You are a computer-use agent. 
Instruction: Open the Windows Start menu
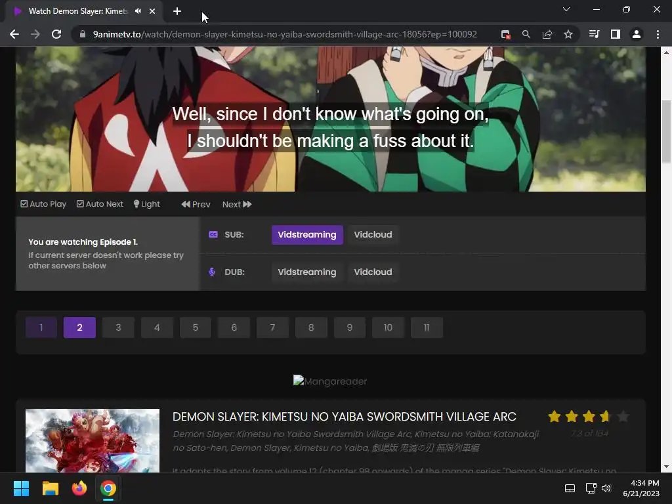21,488
